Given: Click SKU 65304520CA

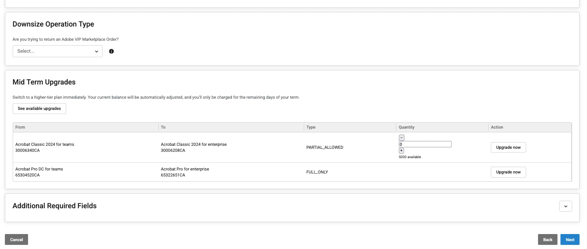Looking at the screenshot, I should click(x=27, y=175).
